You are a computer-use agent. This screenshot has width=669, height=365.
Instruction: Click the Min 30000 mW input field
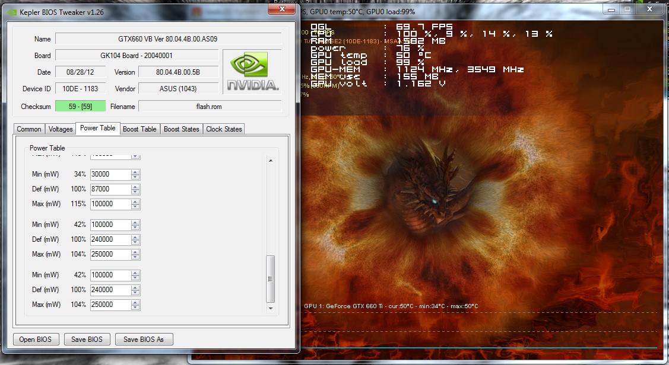110,174
